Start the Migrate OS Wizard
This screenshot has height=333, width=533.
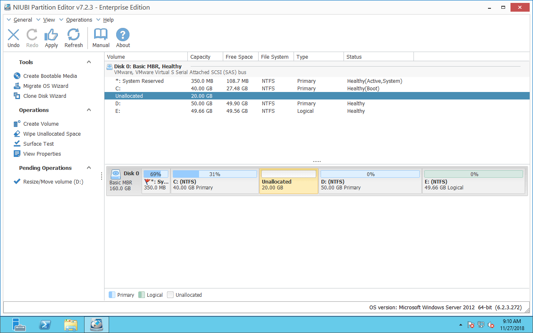point(45,86)
